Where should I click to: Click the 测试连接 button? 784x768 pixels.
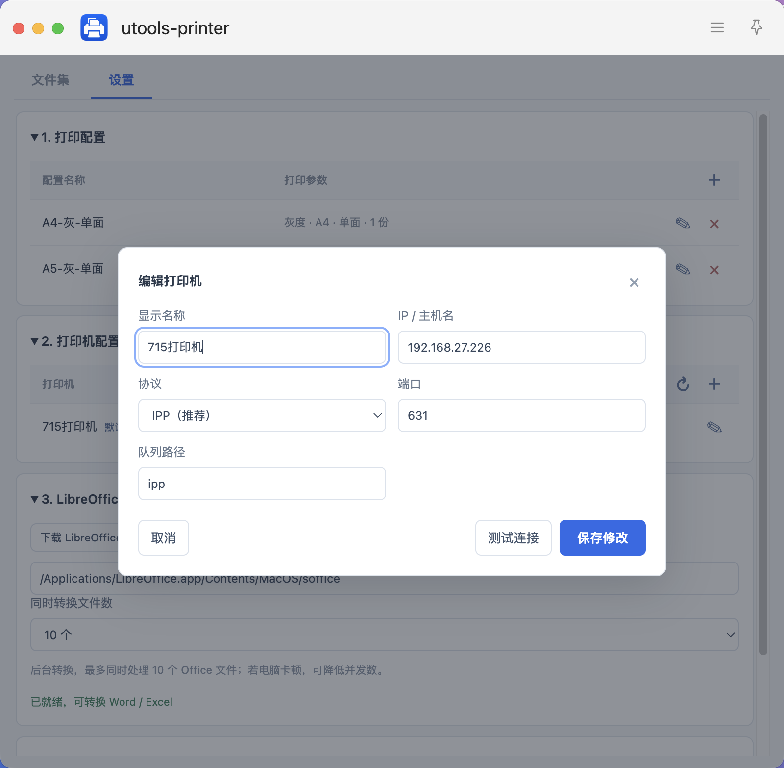click(x=514, y=538)
